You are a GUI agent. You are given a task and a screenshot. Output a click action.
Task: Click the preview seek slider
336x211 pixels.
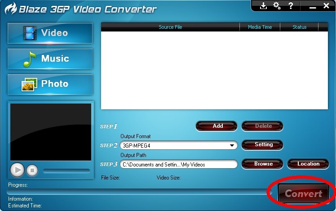pos(66,171)
